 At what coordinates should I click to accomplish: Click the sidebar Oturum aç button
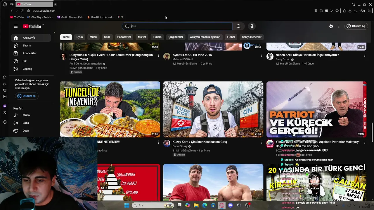tap(27, 96)
